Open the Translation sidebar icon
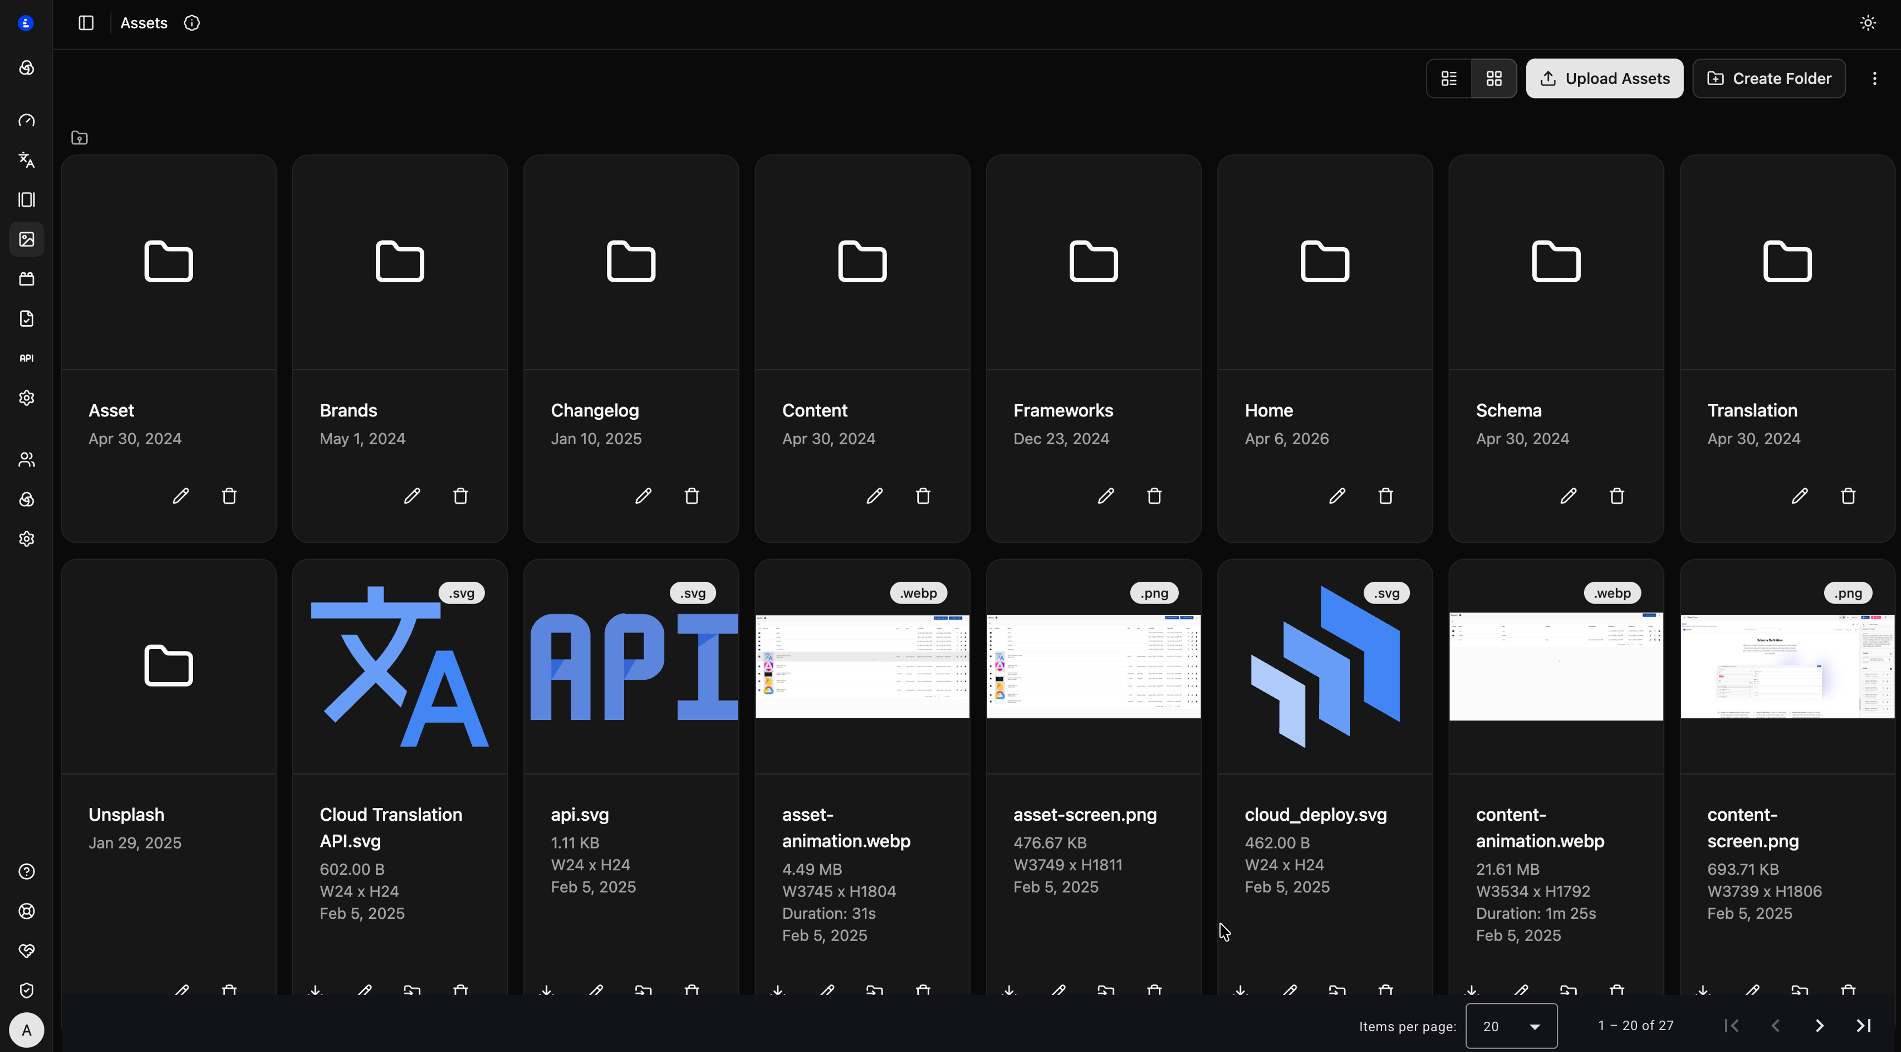Screen dimensions: 1901x1052 (x=27, y=160)
